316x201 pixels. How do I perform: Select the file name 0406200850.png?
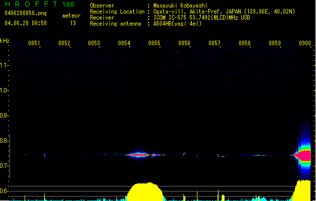[x=26, y=13]
